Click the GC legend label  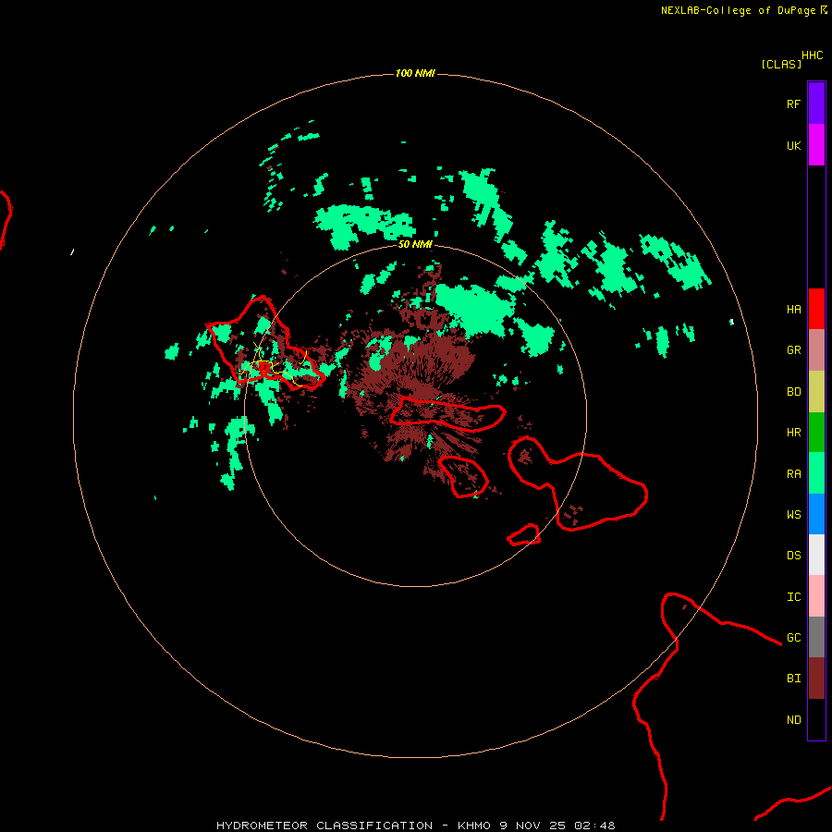pyautogui.click(x=793, y=638)
